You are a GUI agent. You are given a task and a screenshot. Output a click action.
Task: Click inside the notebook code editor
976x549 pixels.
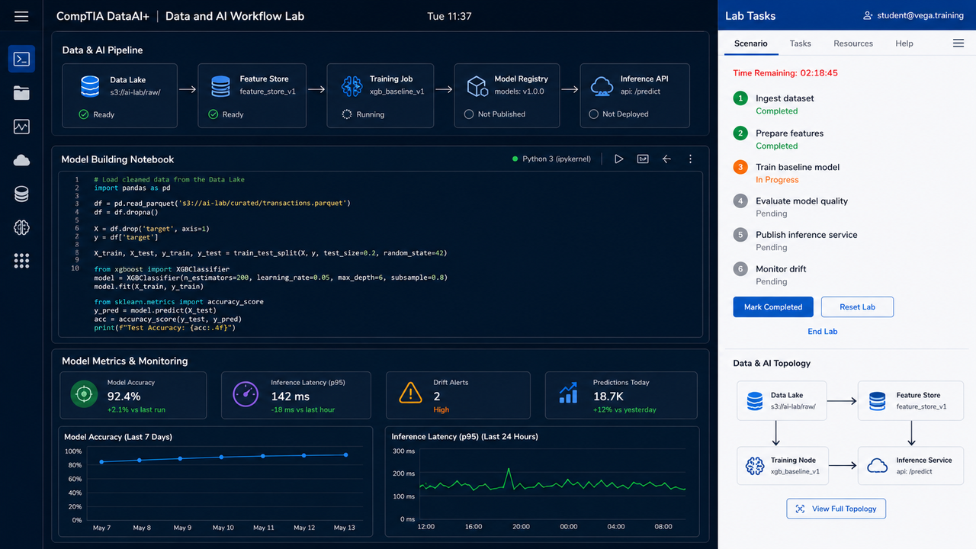pos(380,254)
